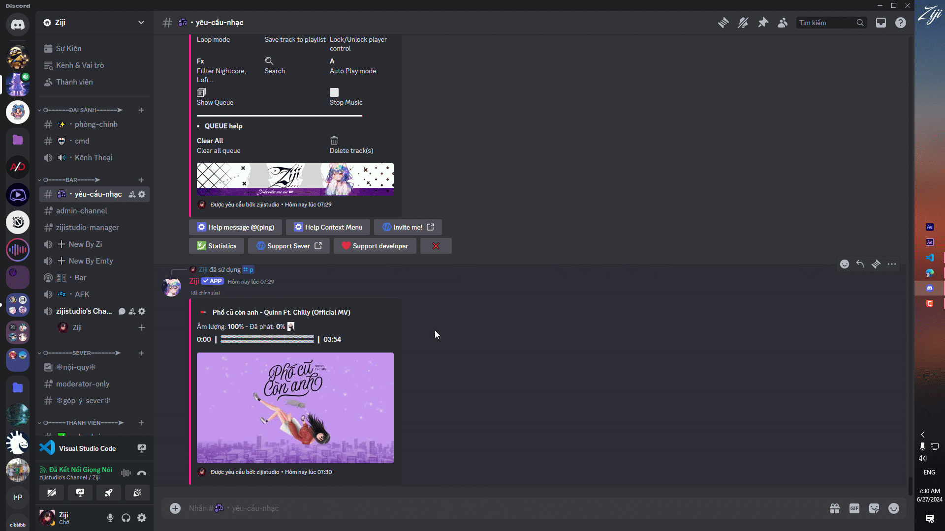The image size is (945, 531).
Task: Join Kênh Thoại voice channel
Action: tap(94, 158)
